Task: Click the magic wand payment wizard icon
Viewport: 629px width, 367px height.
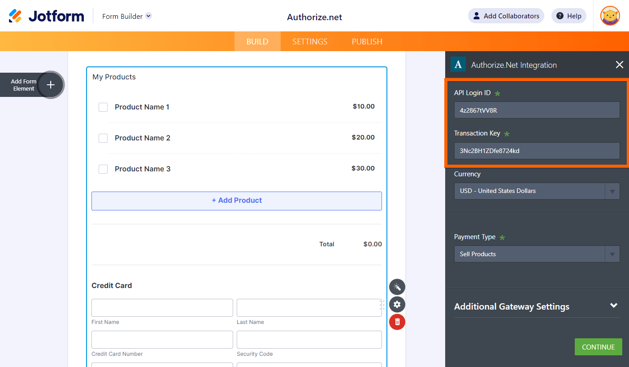Action: (x=397, y=287)
